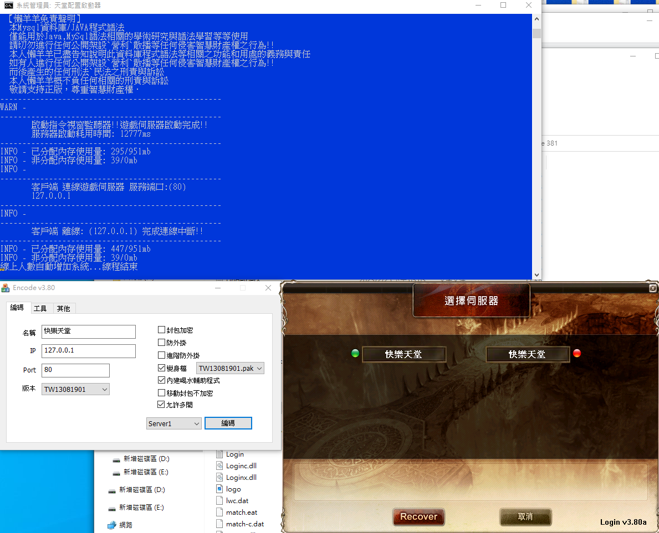This screenshot has height=533, width=659.
Task: Click the Port field showing 80
Action: (75, 370)
